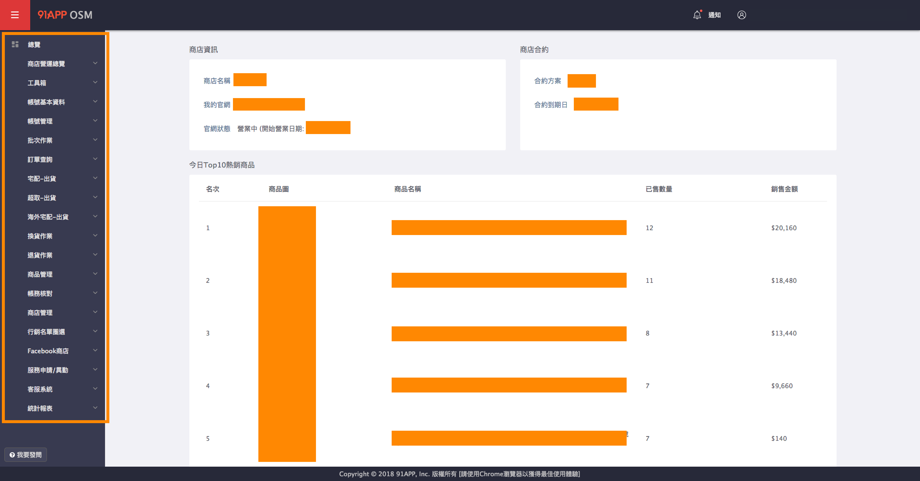This screenshot has height=481, width=920.
Task: Click the 已售數量 column header
Action: point(659,189)
